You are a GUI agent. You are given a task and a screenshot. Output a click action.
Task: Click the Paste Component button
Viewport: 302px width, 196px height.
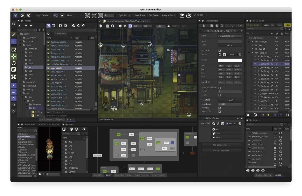coord(221,151)
